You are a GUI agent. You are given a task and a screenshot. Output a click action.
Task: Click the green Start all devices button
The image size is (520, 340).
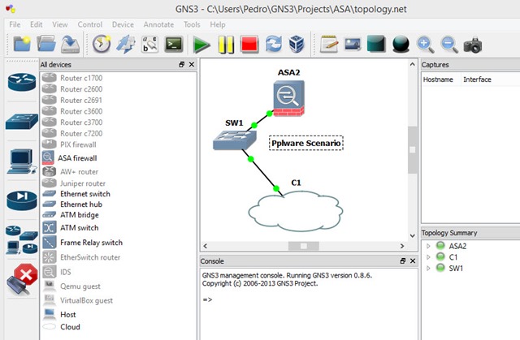(x=201, y=45)
